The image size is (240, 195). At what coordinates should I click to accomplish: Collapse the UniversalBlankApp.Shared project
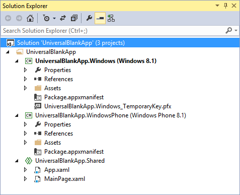pyautogui.click(x=17, y=161)
